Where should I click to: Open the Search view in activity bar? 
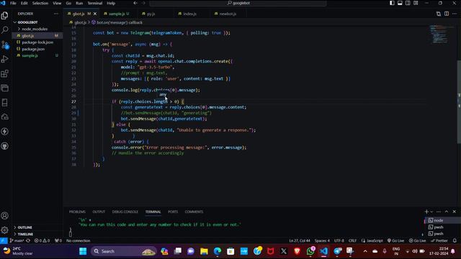pyautogui.click(x=5, y=29)
